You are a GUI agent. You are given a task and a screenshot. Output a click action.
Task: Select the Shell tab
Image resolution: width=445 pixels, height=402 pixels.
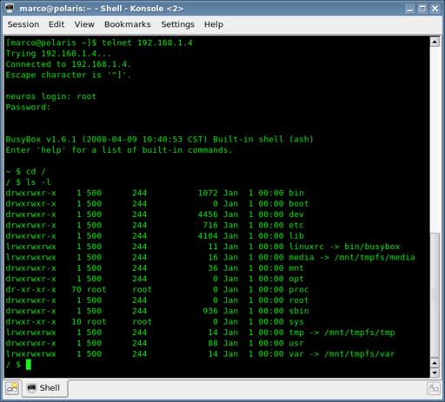tap(44, 388)
